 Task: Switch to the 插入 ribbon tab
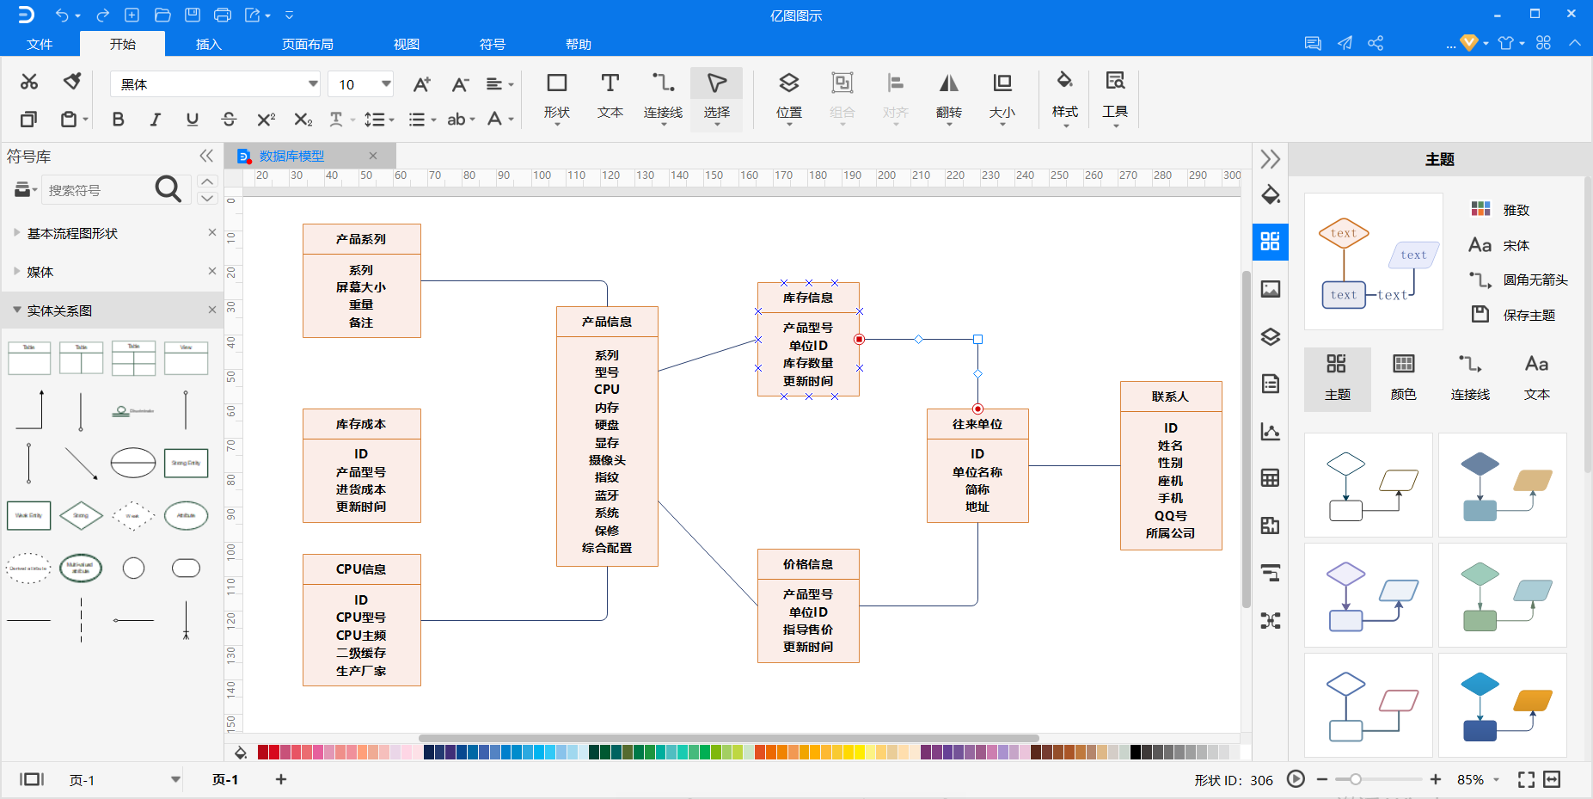pyautogui.click(x=209, y=44)
